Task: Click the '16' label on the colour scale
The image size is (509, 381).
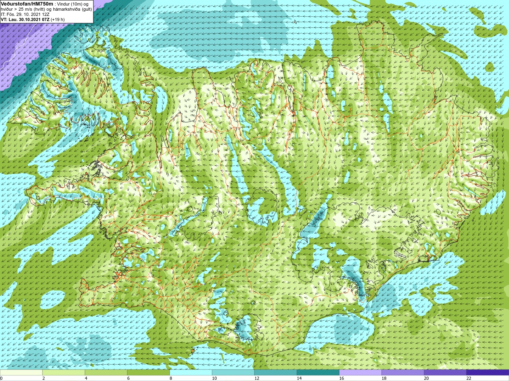Action: pyautogui.click(x=342, y=378)
